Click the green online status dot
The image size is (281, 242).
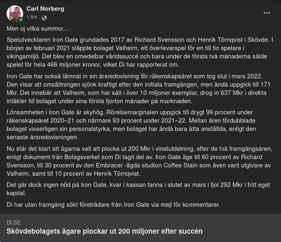21,19
